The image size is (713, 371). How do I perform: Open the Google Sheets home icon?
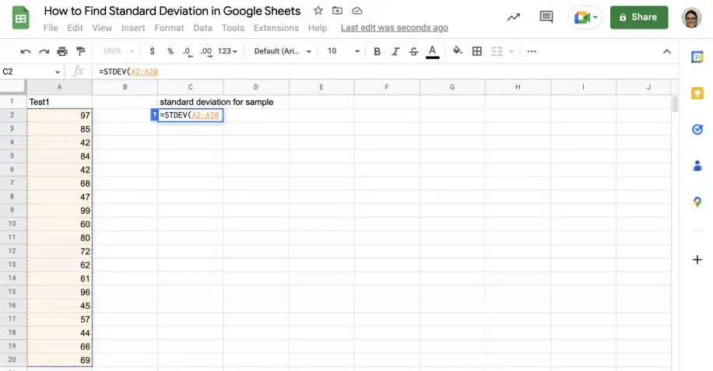20,18
